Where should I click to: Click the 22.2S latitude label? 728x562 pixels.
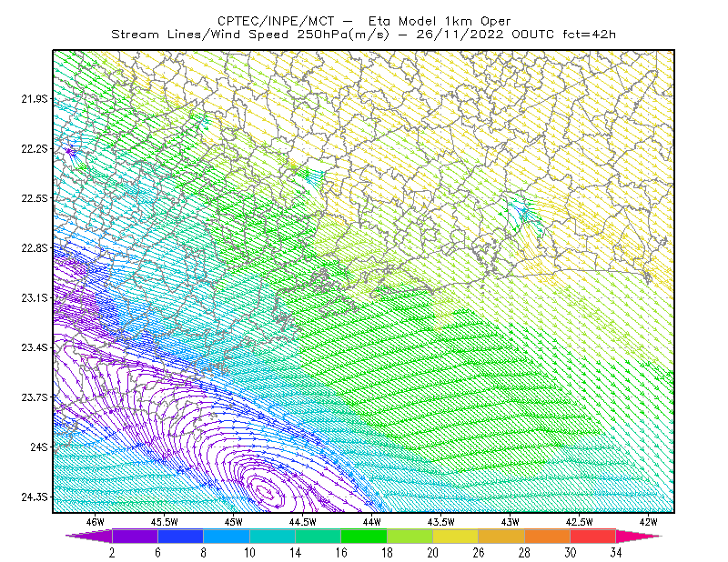(x=34, y=148)
